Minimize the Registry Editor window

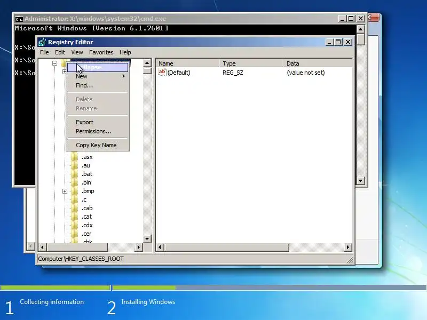[329, 42]
